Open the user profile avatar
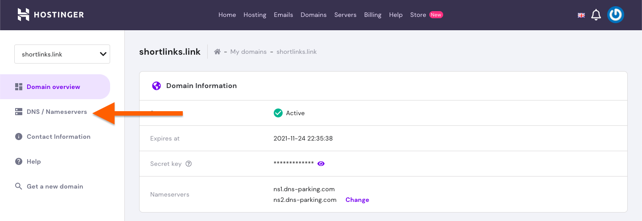This screenshot has height=221, width=642. tap(615, 15)
